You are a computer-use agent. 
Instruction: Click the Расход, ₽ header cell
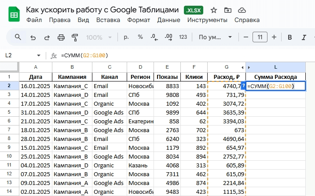click(x=227, y=77)
